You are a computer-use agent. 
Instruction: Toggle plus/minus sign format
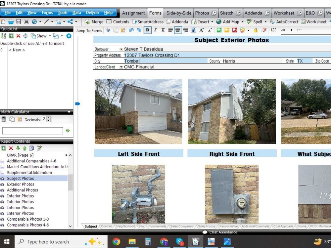[299, 30]
